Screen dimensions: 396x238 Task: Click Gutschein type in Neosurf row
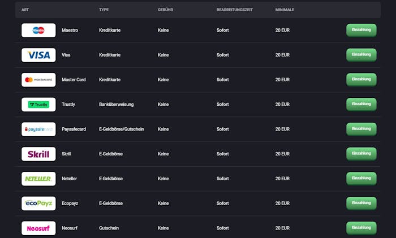click(x=109, y=228)
